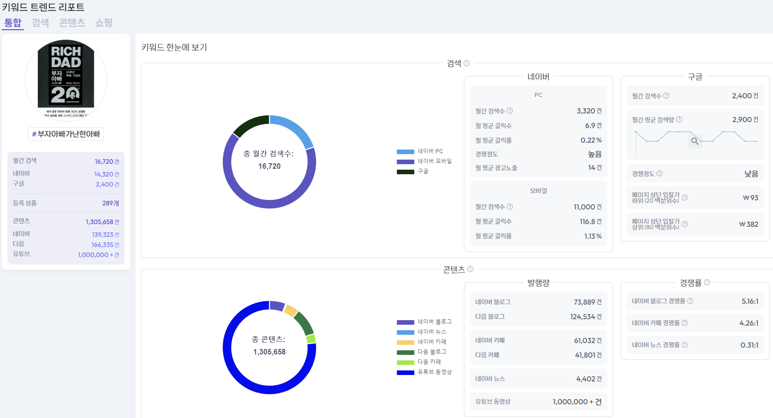Click 네이버 카페 발행량 61,032 건
773x418 pixels.
click(588, 340)
